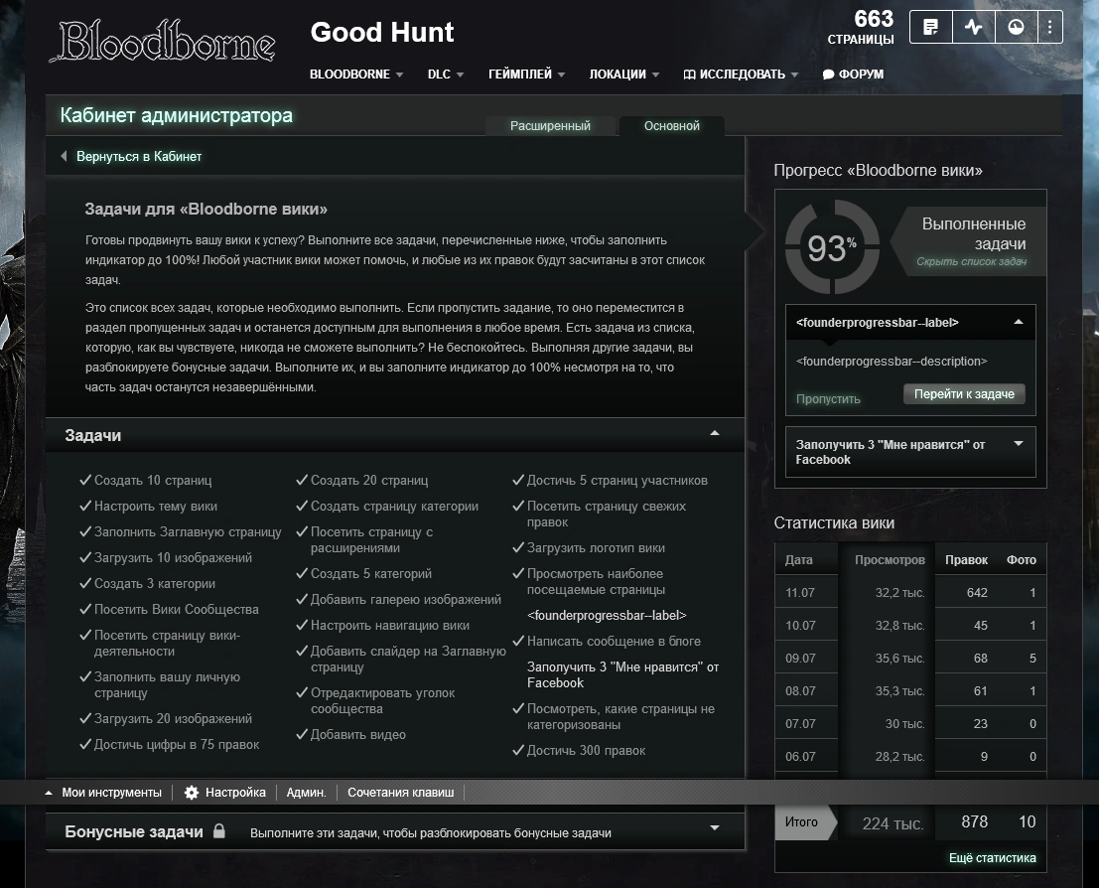Click the Пропустить skip task link
Image resolution: width=1099 pixels, height=888 pixels.
(828, 398)
